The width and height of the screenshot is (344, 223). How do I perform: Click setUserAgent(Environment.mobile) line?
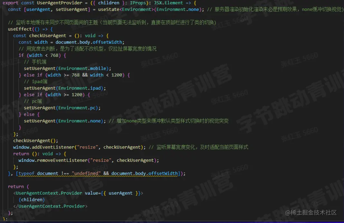pyautogui.click(x=67, y=69)
